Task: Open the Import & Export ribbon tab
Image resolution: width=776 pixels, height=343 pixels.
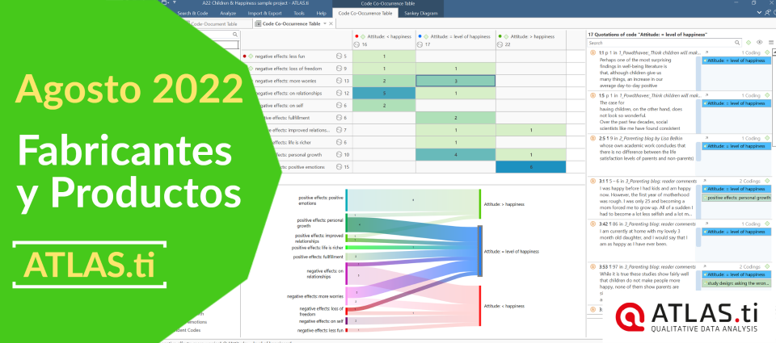Action: pyautogui.click(x=265, y=14)
